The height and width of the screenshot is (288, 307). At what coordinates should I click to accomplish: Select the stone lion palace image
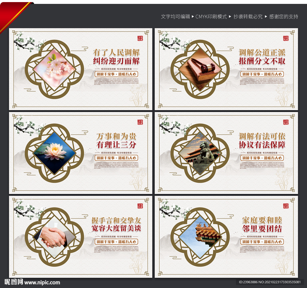[x=200, y=153]
